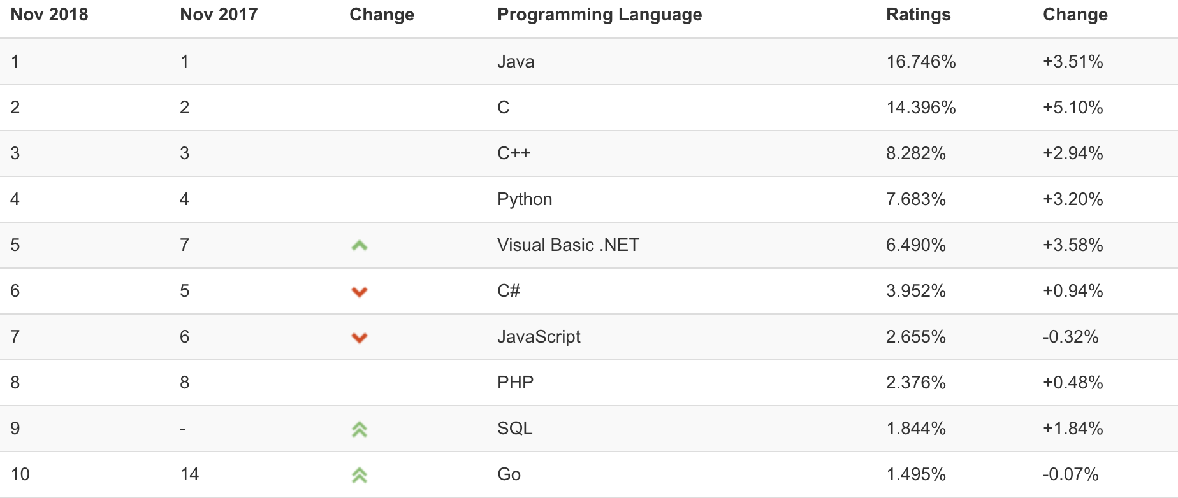Click the +5.10% change value for C
This screenshot has height=498, width=1178.
click(x=1072, y=108)
